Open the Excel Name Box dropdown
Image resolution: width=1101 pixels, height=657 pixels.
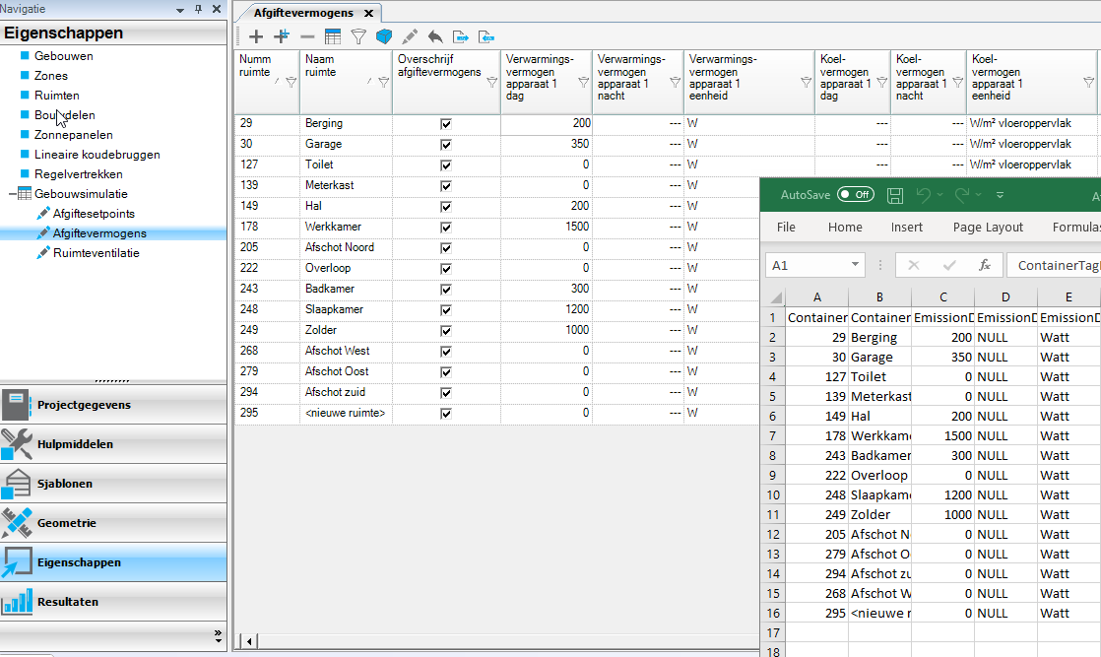[855, 266]
